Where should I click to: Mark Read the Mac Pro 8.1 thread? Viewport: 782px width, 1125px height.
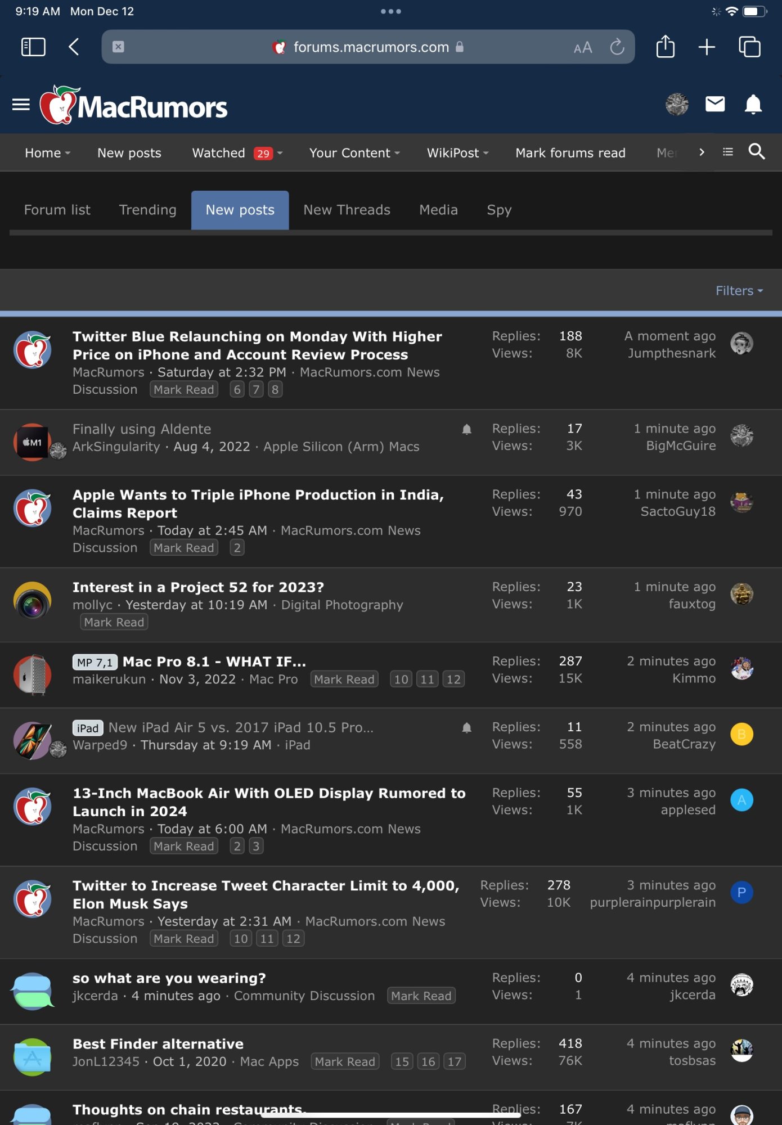[344, 679]
